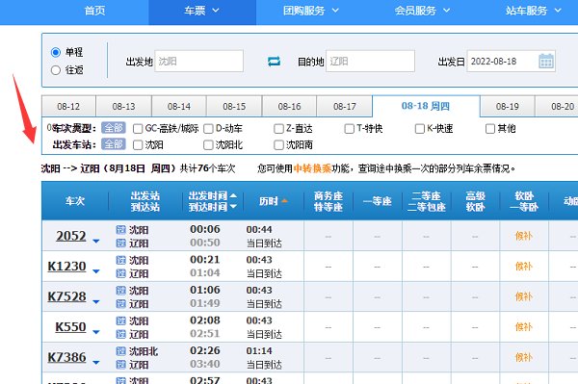The width and height of the screenshot is (578, 384).
Task: Switch to the 08-14 date tab
Action: click(179, 107)
